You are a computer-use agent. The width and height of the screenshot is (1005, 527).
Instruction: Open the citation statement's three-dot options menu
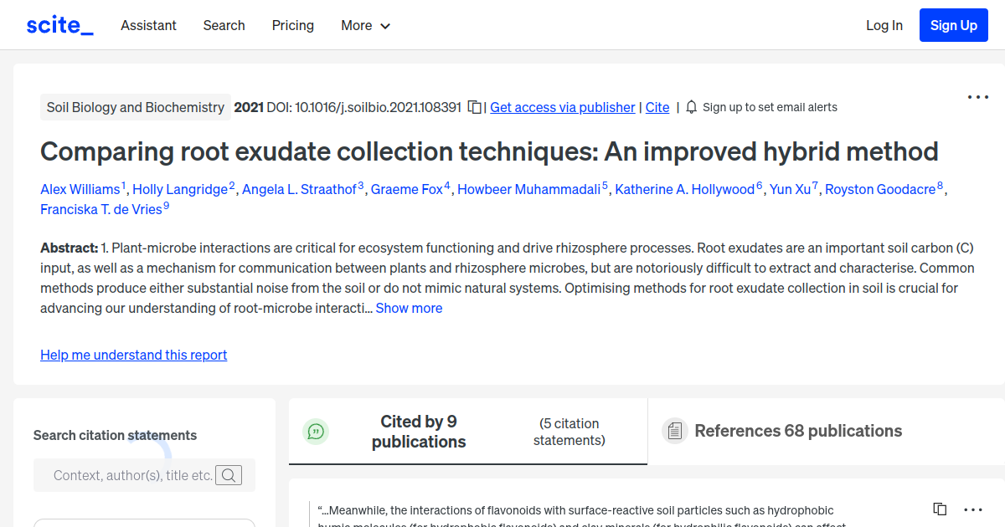[972, 509]
